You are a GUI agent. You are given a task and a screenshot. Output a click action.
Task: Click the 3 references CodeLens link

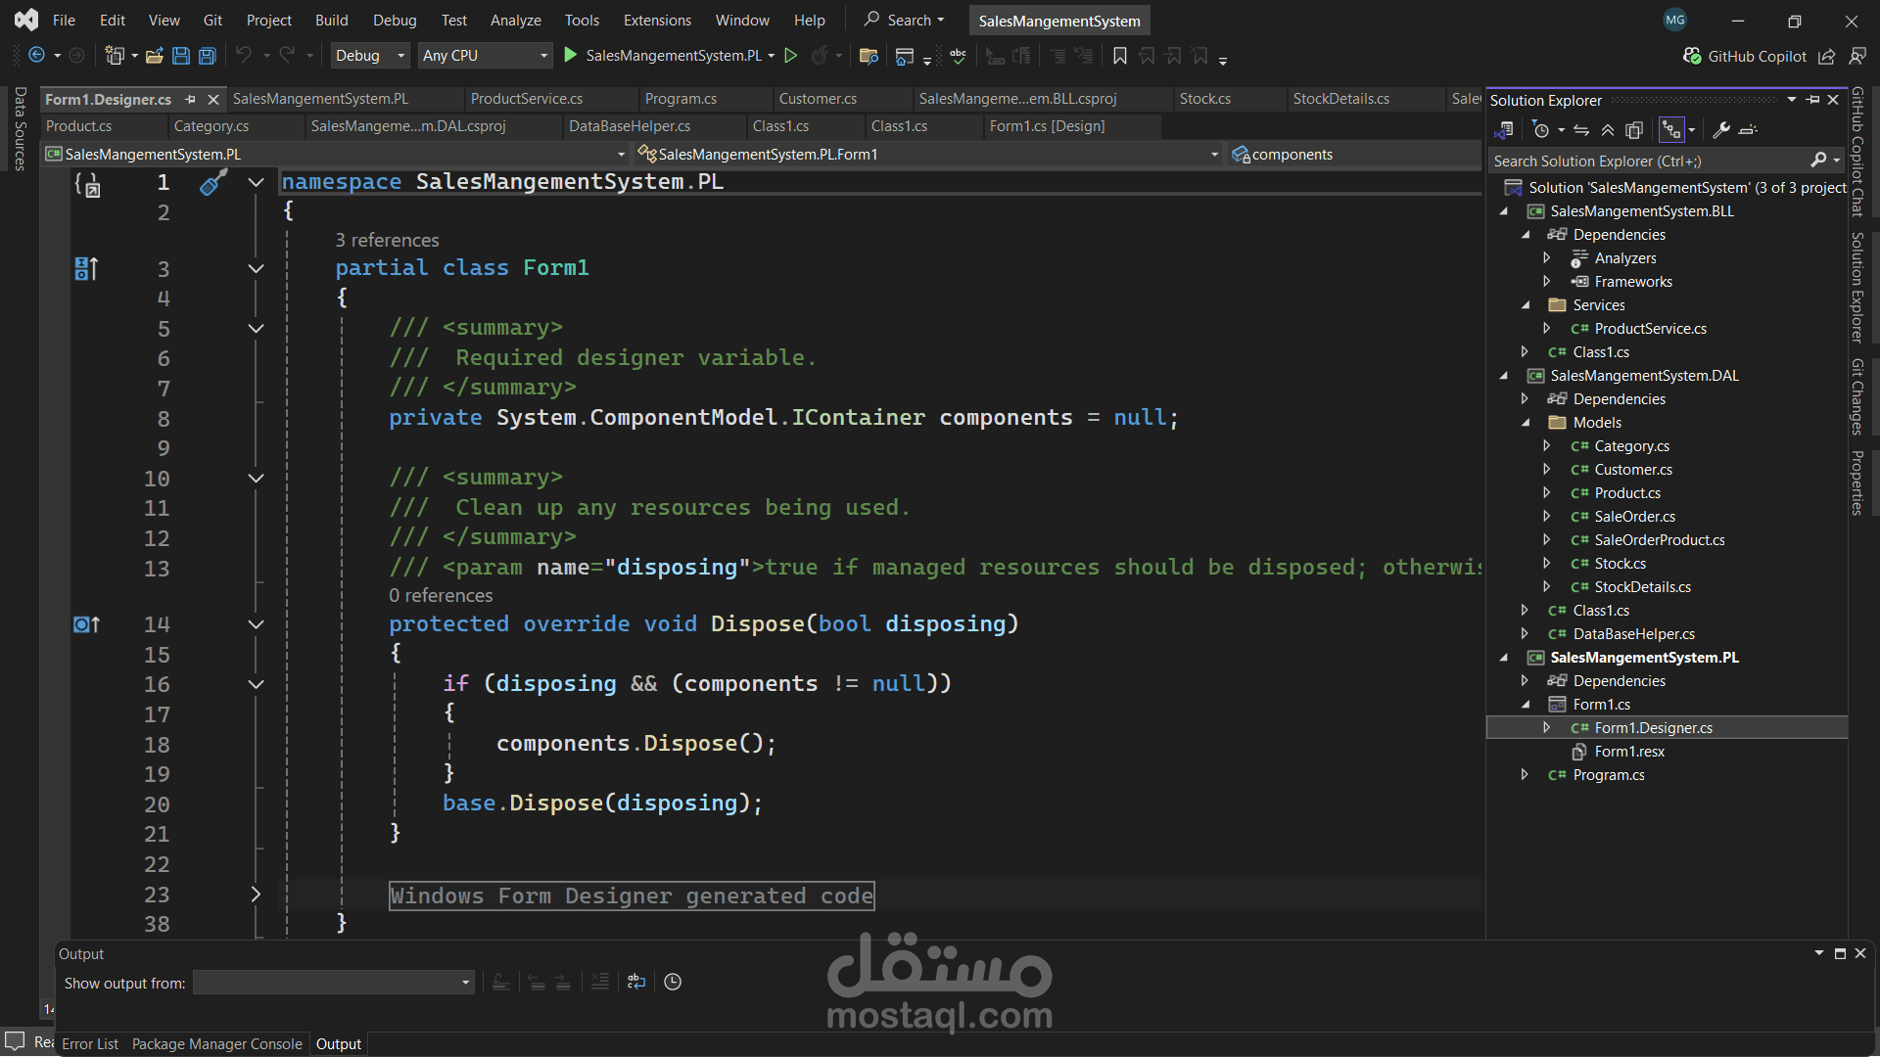(x=387, y=240)
